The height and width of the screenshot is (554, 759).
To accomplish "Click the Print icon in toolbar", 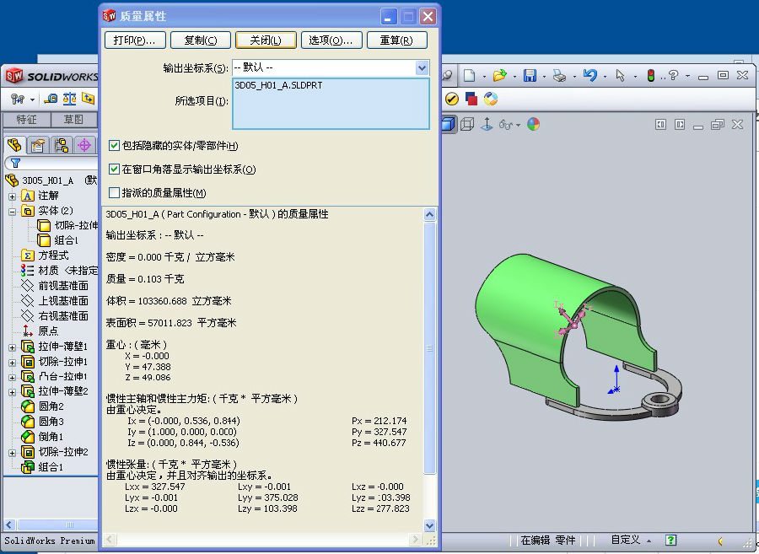I will point(559,76).
